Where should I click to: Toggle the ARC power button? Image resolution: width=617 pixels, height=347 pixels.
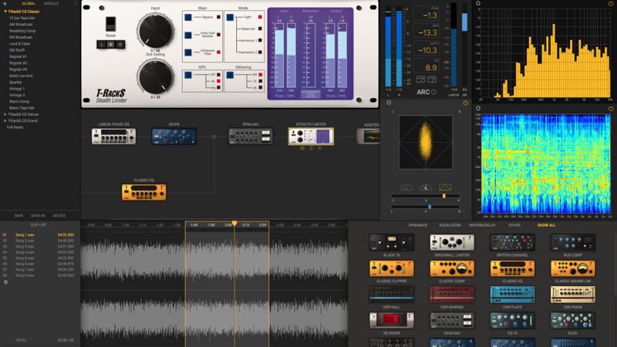(x=433, y=92)
